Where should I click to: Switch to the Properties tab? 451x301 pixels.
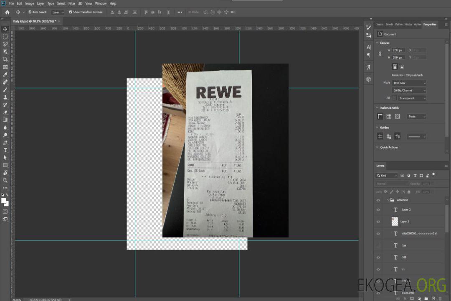pos(430,24)
